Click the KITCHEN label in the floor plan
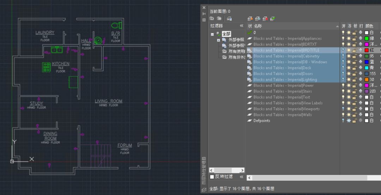The image size is (381, 195). (x=61, y=64)
